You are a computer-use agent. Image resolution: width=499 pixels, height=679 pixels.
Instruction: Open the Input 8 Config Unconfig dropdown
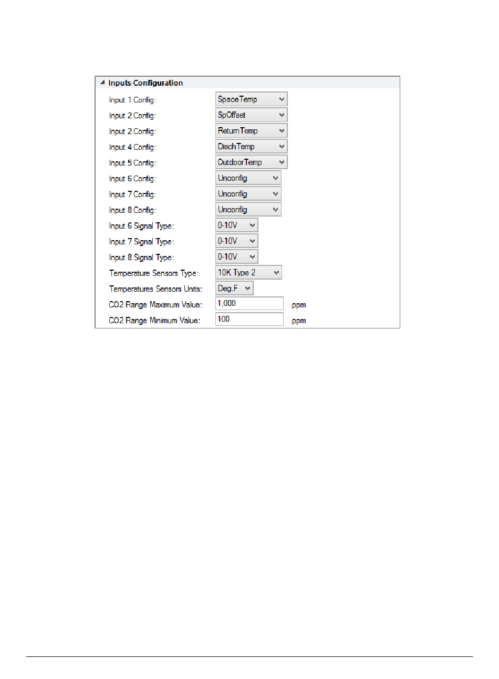248,210
